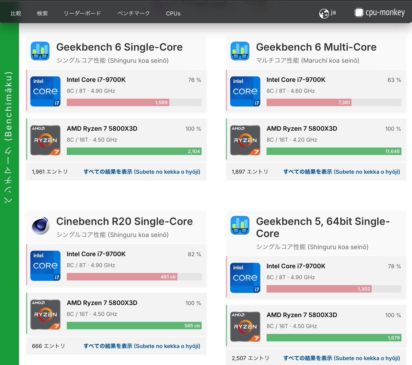The image size is (412, 365).
Task: Click Ryzen 7 badge in Geekbench 5
Action: tap(245, 327)
